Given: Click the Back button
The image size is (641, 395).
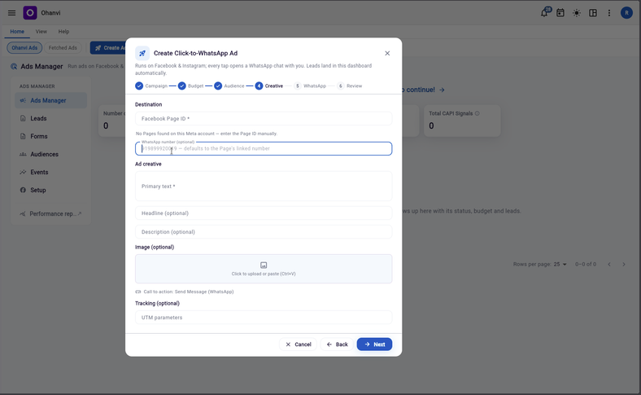Looking at the screenshot, I should click(337, 345).
